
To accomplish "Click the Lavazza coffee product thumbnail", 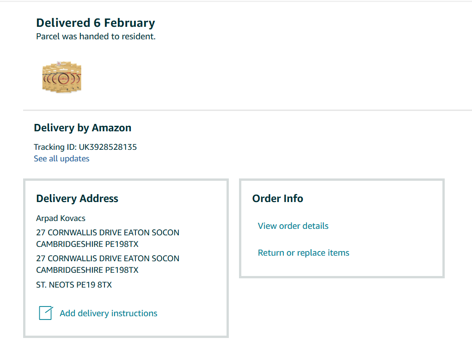I will coord(61,77).
